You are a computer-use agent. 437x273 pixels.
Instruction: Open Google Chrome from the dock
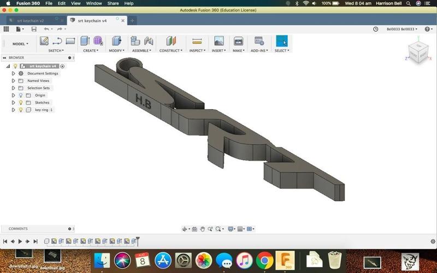[264, 261]
